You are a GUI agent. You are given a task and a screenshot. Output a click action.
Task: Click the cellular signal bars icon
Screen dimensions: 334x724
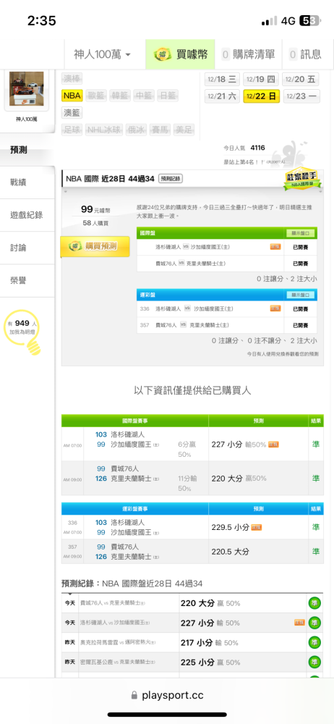pos(269,21)
